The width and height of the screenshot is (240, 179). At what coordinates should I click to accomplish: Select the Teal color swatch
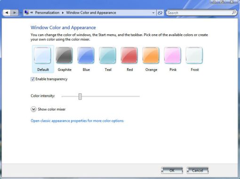108,59
